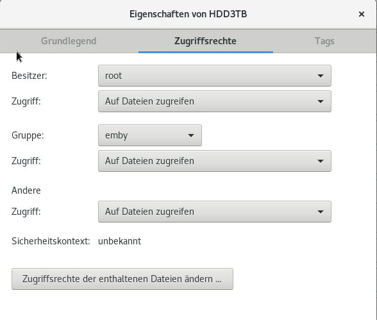Click the arrow icon of the group's Zugriff dropdown
This screenshot has height=320, width=377.
tap(321, 161)
